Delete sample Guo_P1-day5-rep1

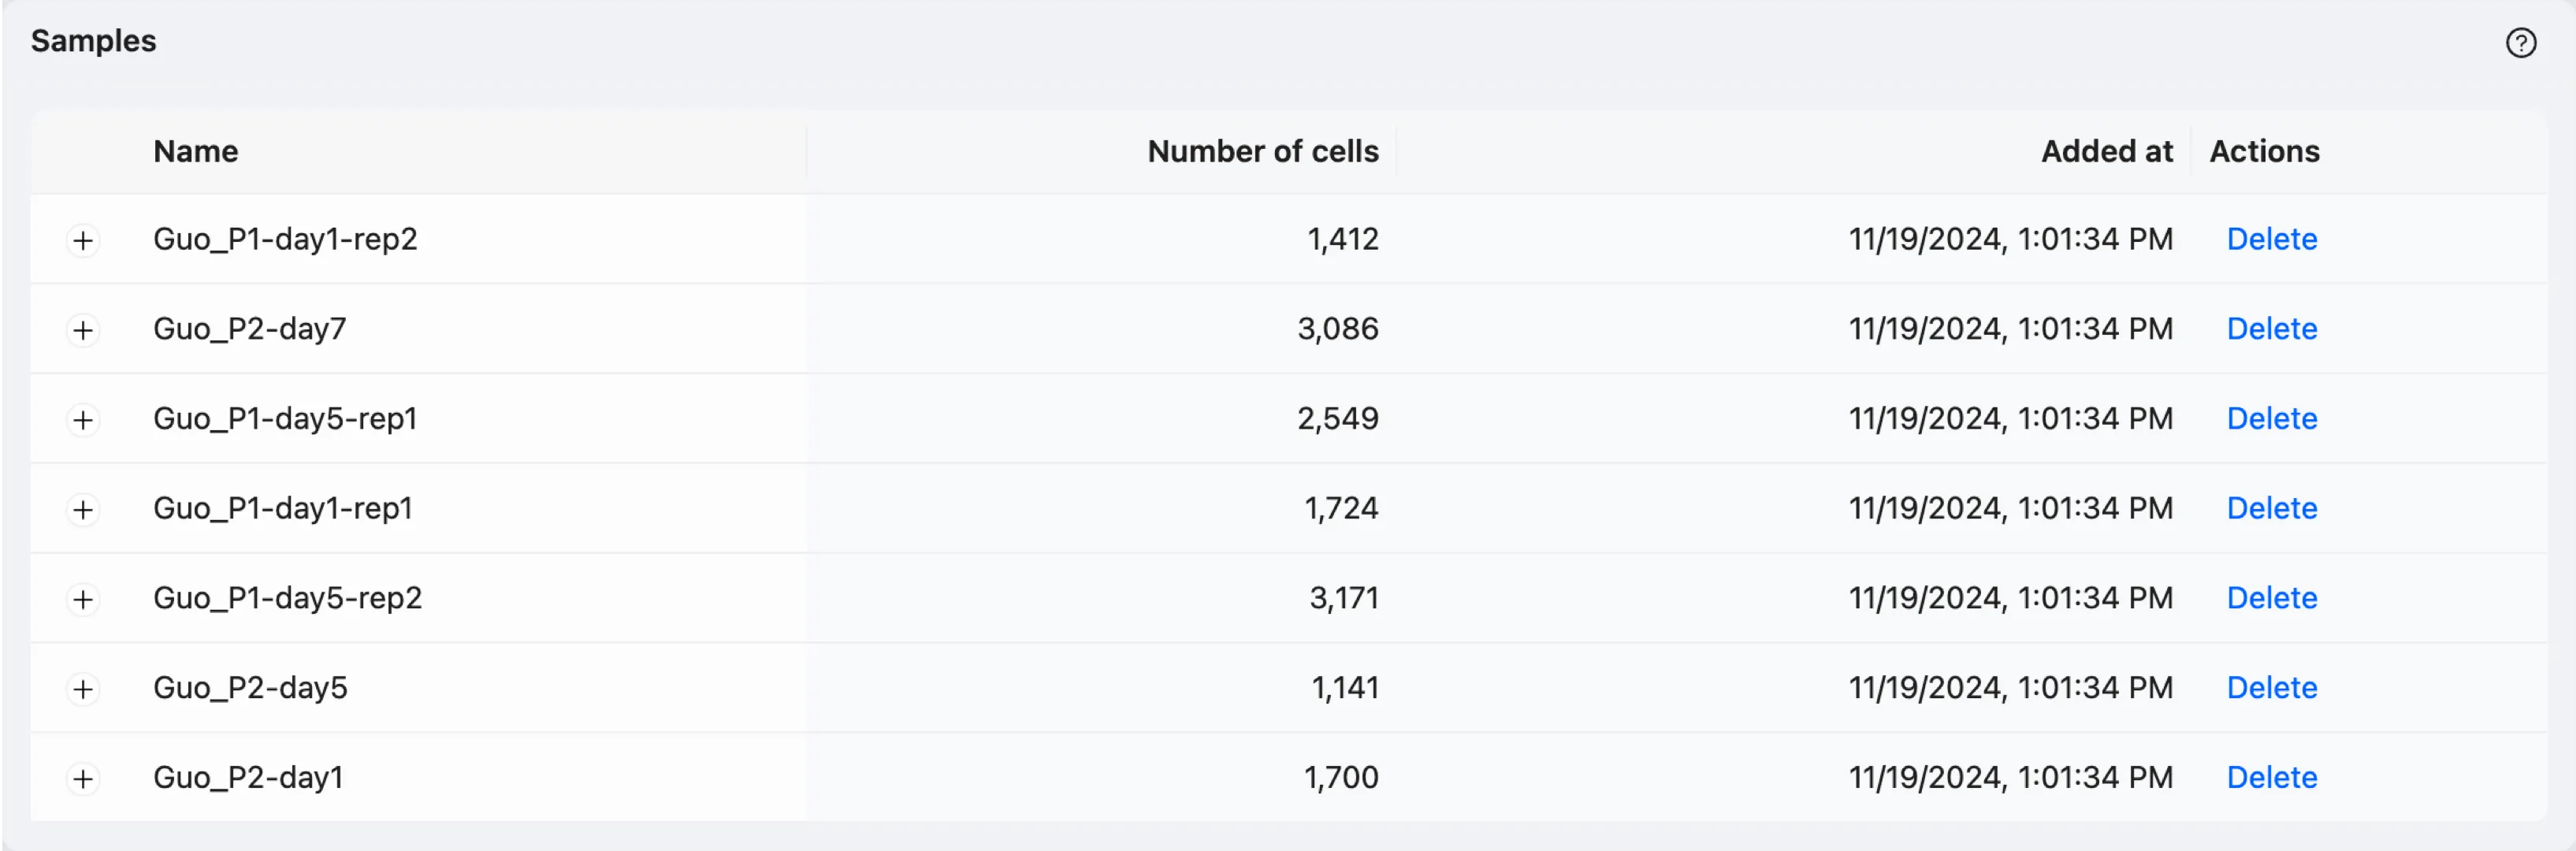point(2271,418)
